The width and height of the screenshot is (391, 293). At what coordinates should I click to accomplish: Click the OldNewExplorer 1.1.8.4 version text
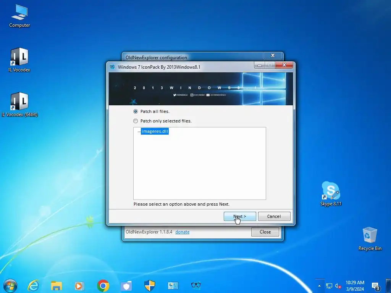[149, 232]
